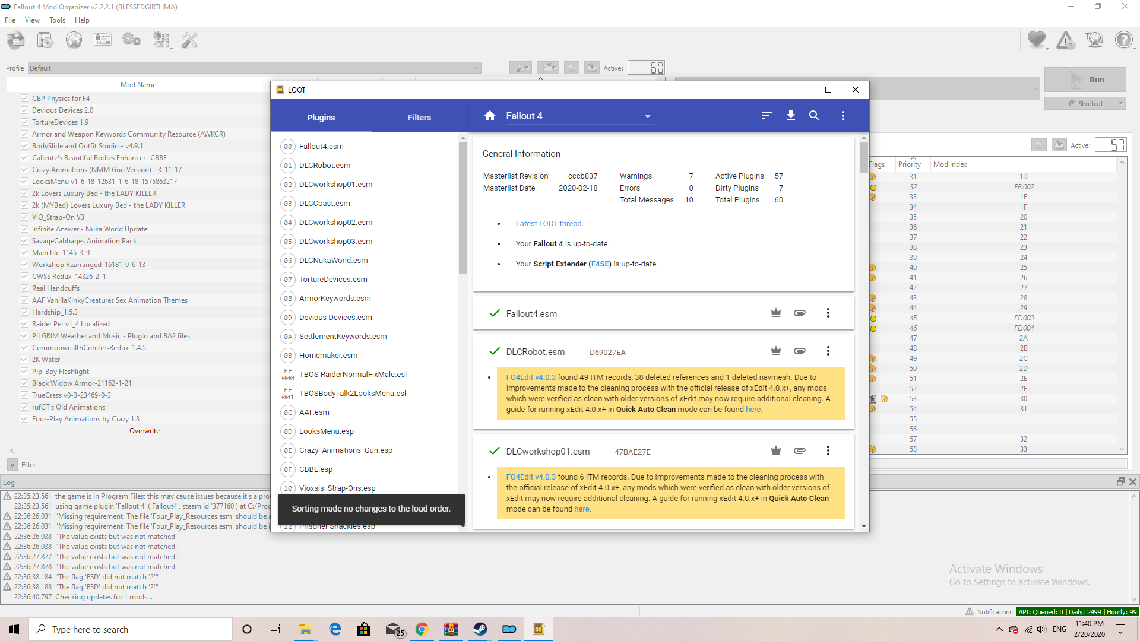
Task: Open Mod Organizer profiles icon
Action: pos(103,40)
